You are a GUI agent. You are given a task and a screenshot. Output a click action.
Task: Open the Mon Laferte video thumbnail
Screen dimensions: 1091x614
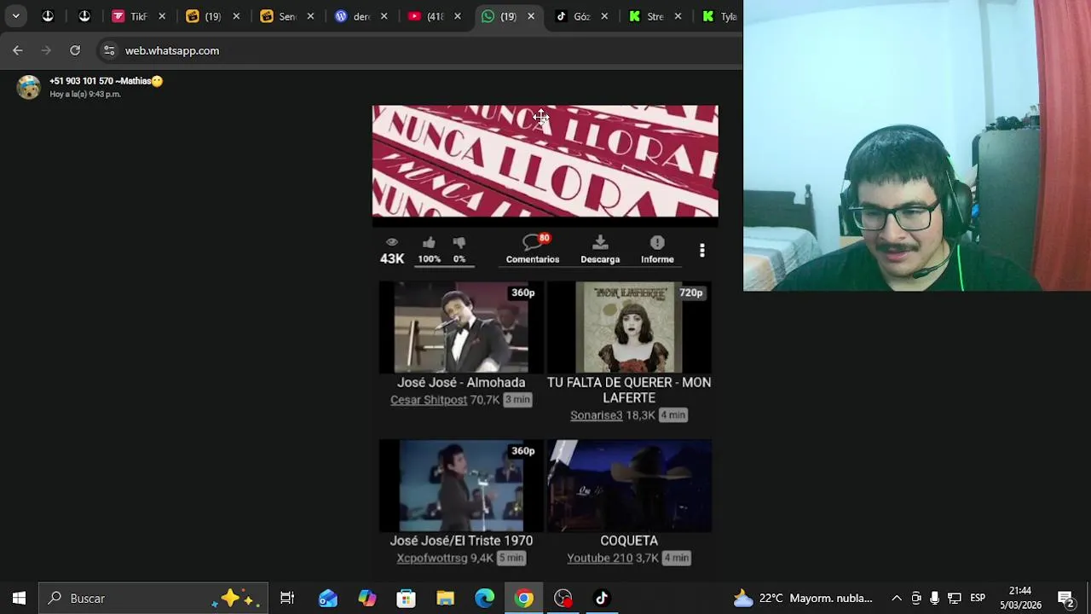[x=629, y=327]
